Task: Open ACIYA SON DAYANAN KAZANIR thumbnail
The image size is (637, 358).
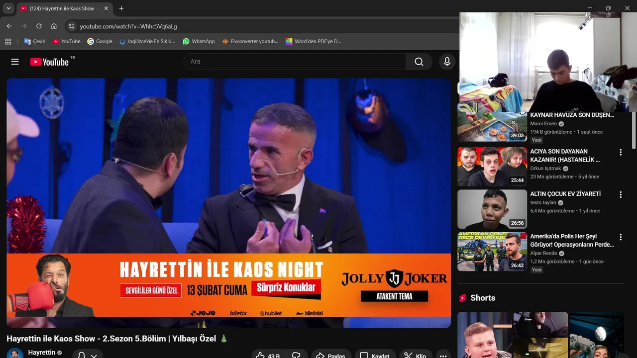Action: [492, 167]
